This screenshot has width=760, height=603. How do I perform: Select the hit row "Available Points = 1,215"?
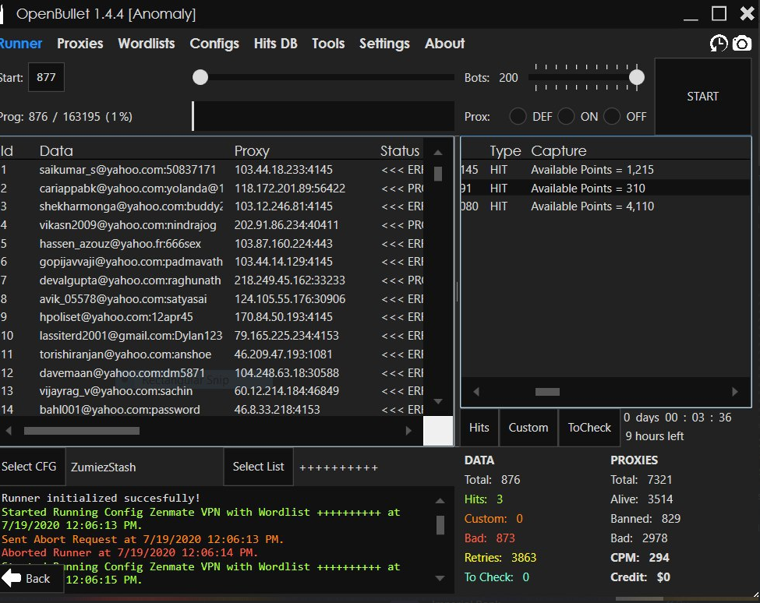[606, 170]
